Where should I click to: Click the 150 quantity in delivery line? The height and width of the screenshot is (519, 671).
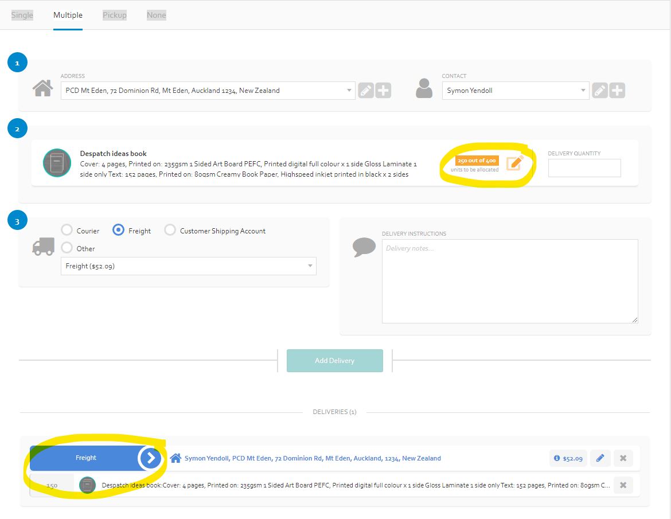pos(52,486)
